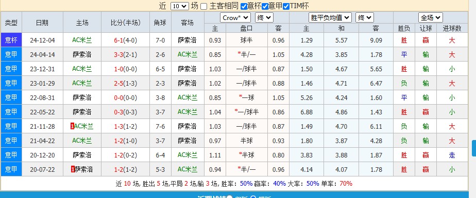This screenshot has width=476, height=198.
Task: Click the 日期 column header
Action: [x=42, y=23]
